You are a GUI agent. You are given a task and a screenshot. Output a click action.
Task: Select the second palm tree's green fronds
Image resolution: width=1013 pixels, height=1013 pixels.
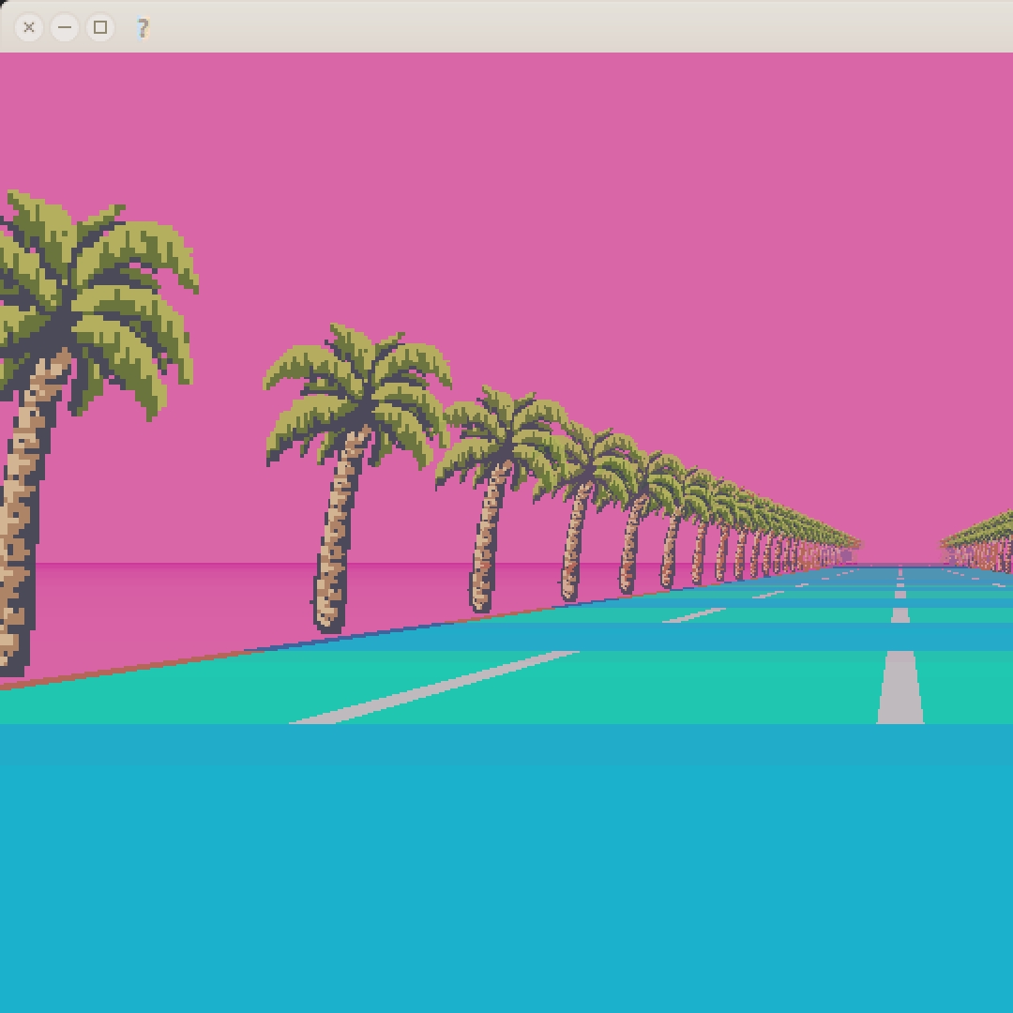coord(357,394)
